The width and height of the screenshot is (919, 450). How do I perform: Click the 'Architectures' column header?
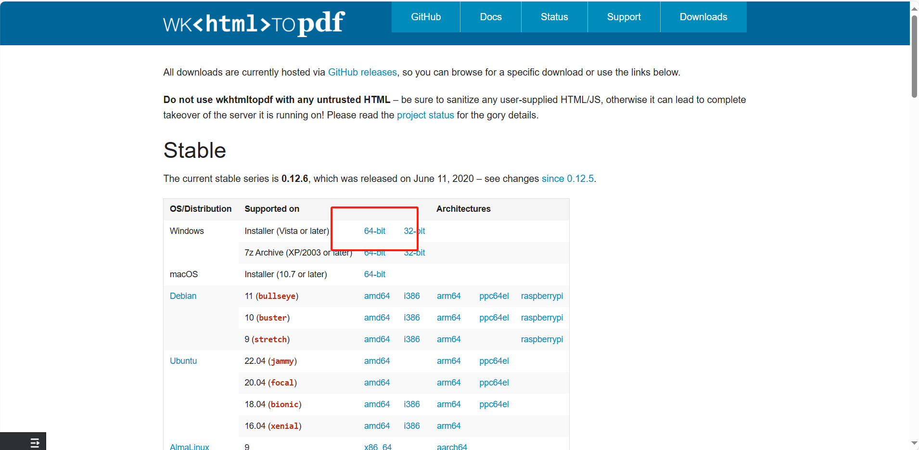coord(463,209)
